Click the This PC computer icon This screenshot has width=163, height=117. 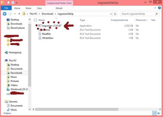6,61
